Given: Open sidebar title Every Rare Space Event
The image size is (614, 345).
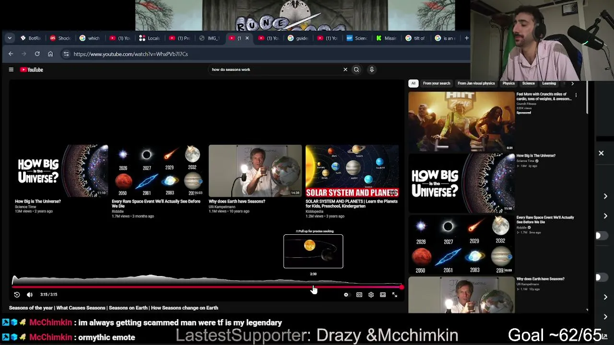Looking at the screenshot, I should coord(545,219).
